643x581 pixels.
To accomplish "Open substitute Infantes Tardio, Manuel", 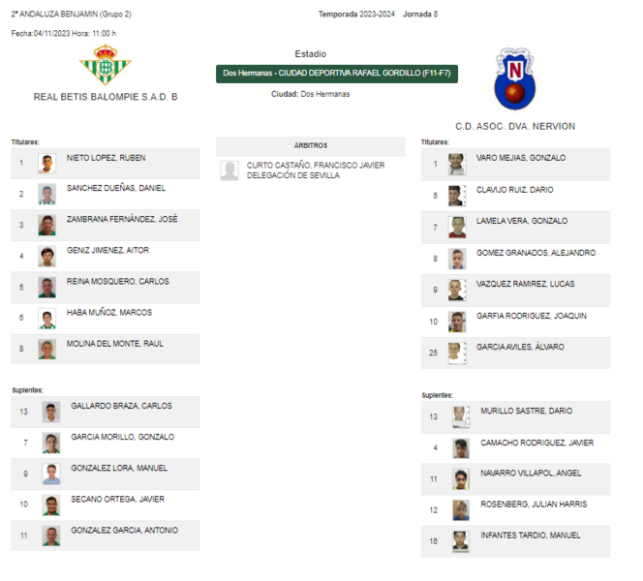I will (x=531, y=535).
